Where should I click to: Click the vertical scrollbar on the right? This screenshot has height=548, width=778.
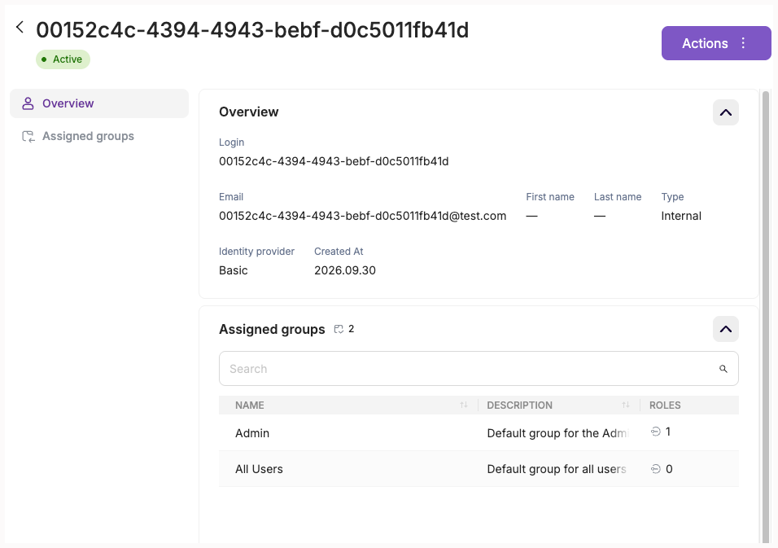(x=766, y=317)
